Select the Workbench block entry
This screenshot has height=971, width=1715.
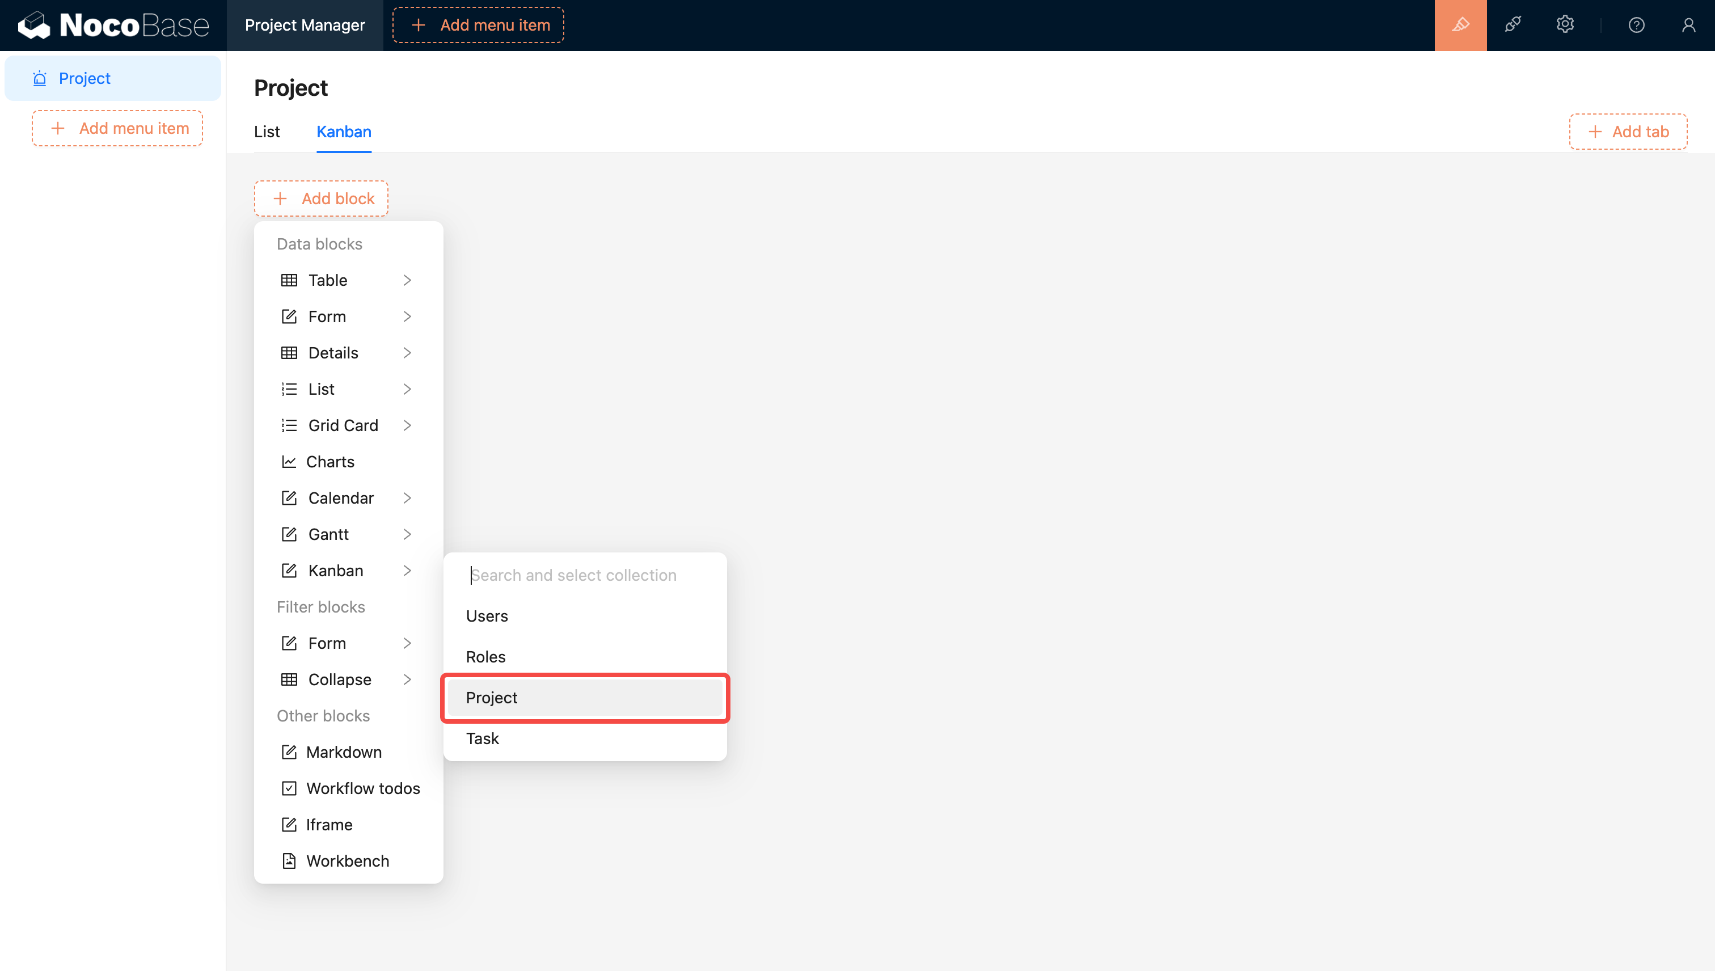point(349,861)
